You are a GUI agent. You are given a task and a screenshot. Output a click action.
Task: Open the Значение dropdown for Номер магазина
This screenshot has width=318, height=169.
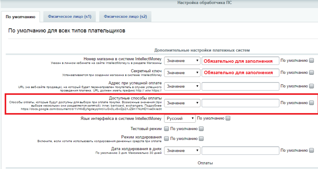coord(182,61)
